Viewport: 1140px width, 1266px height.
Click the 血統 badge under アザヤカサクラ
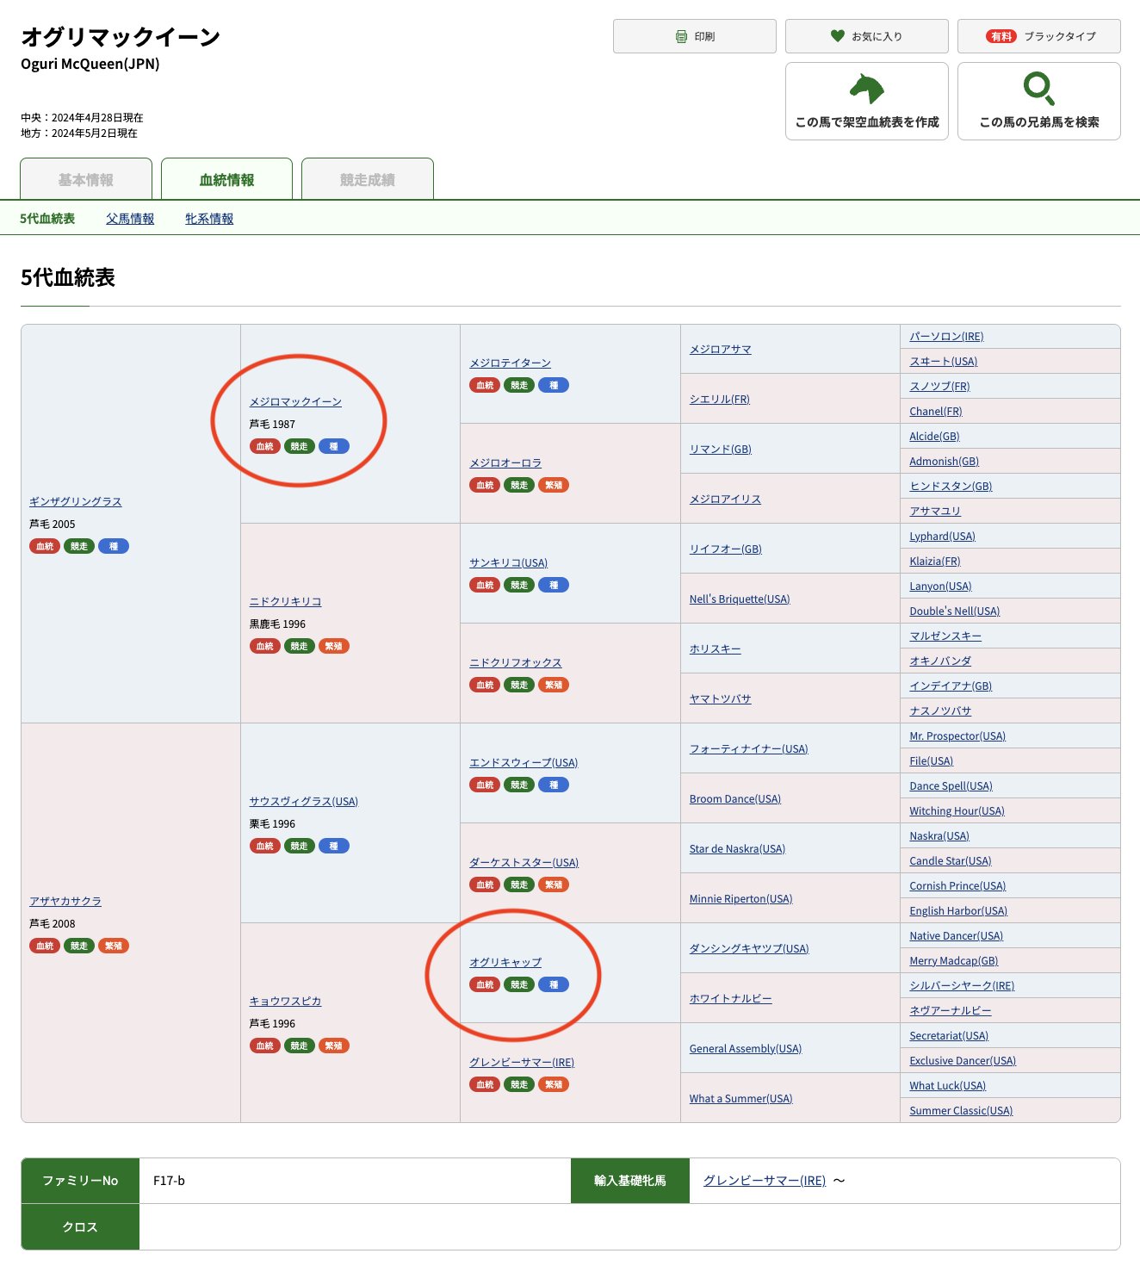click(45, 946)
